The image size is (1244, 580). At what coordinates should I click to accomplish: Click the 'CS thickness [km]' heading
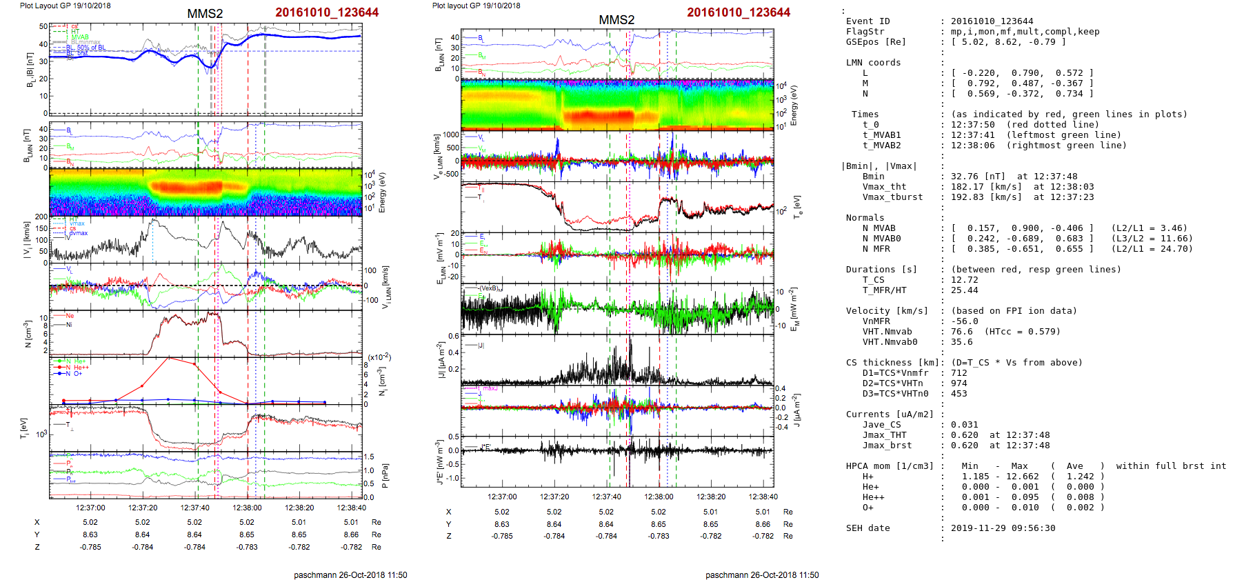[x=892, y=363]
